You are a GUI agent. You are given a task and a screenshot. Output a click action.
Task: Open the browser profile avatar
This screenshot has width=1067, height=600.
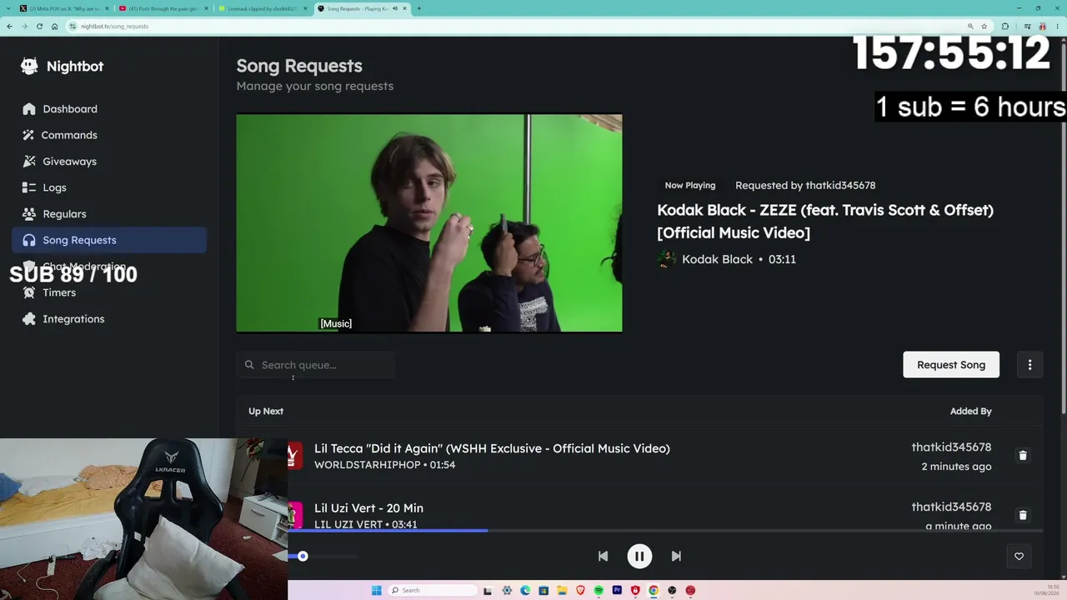pyautogui.click(x=1042, y=26)
